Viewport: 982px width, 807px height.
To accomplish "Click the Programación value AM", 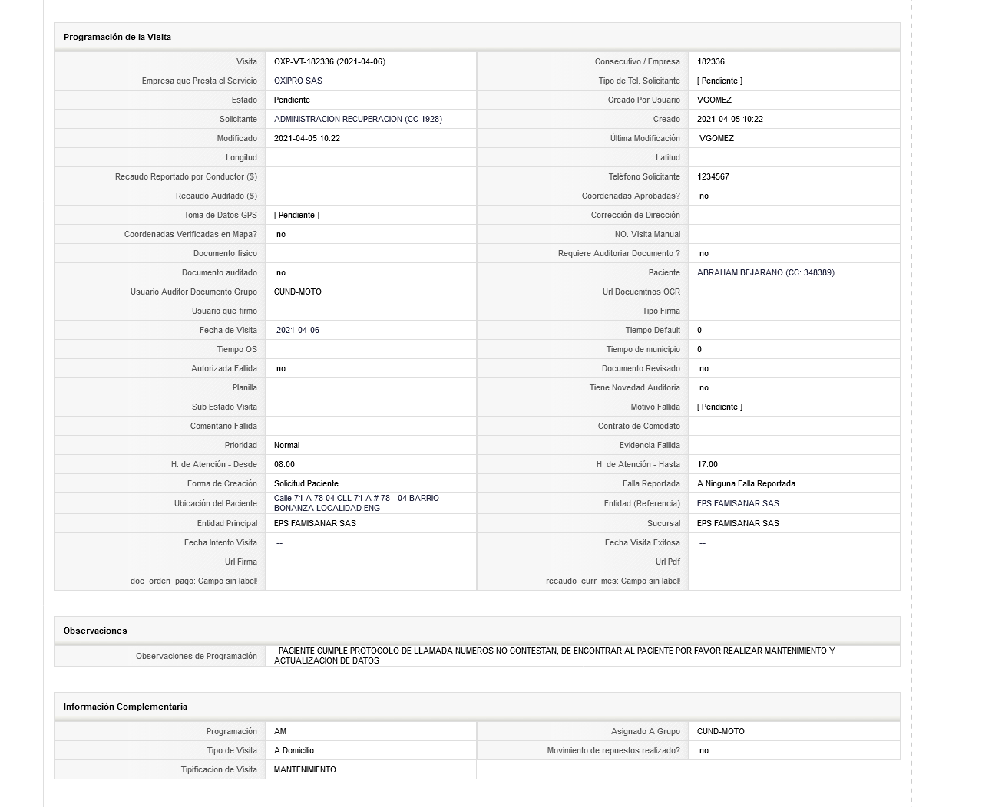I will point(280,731).
